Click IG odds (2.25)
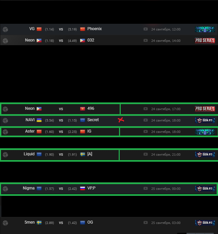Image resolution: width=218 pixels, height=234 pixels. (x=73, y=132)
